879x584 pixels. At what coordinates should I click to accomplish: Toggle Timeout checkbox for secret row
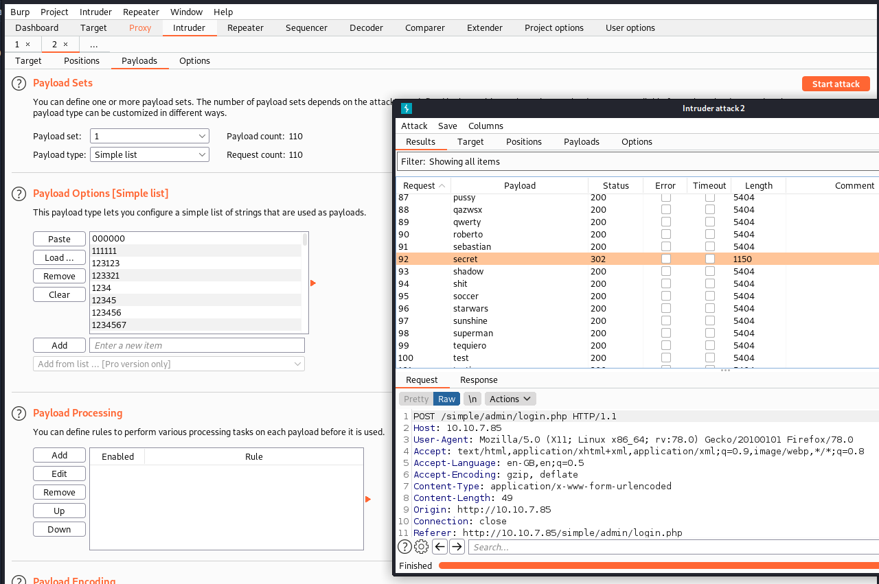(x=709, y=259)
